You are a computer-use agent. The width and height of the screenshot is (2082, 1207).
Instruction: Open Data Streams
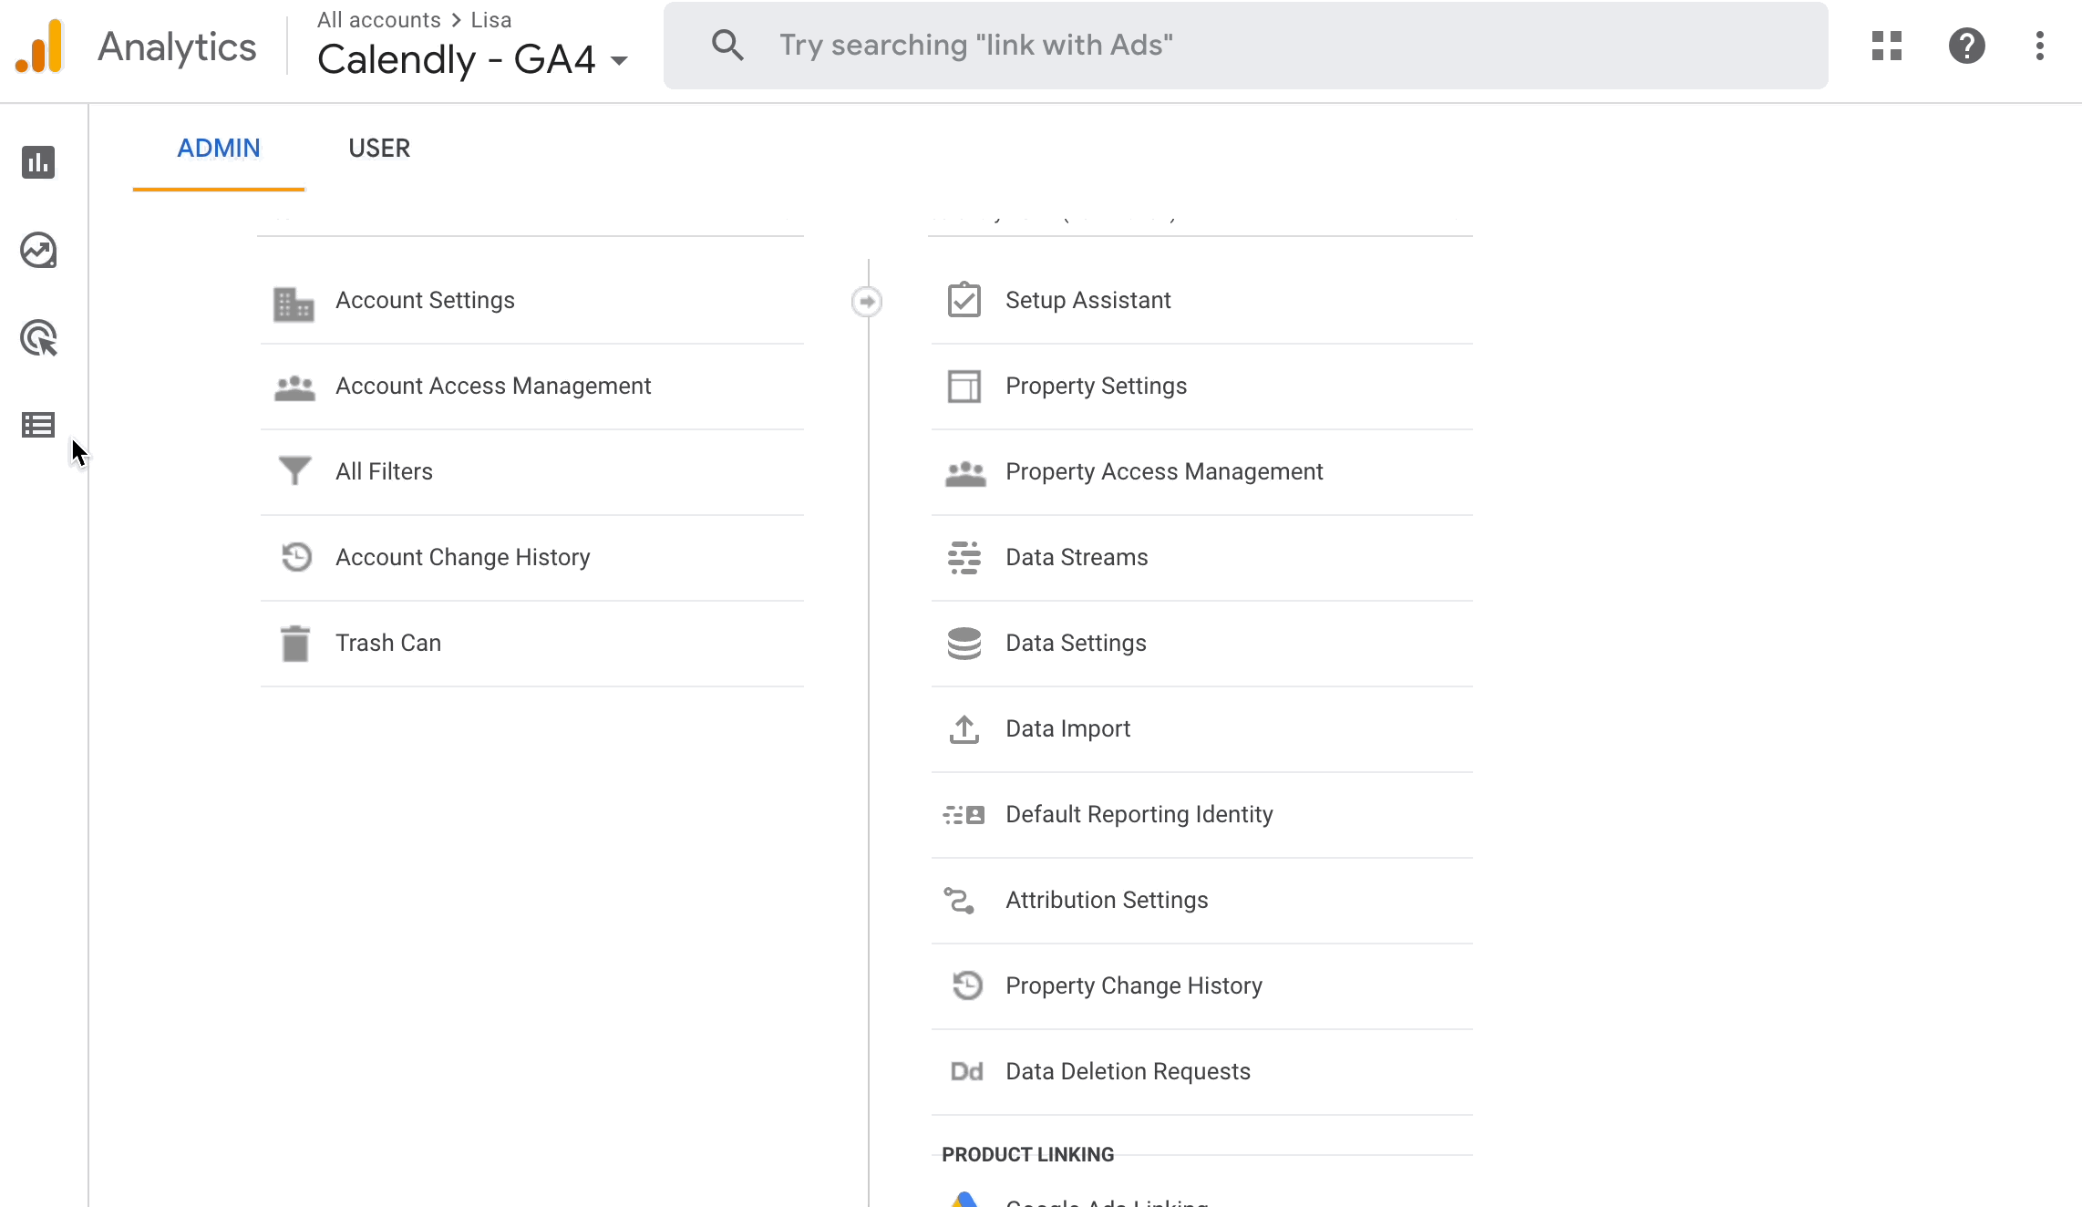[1077, 558]
